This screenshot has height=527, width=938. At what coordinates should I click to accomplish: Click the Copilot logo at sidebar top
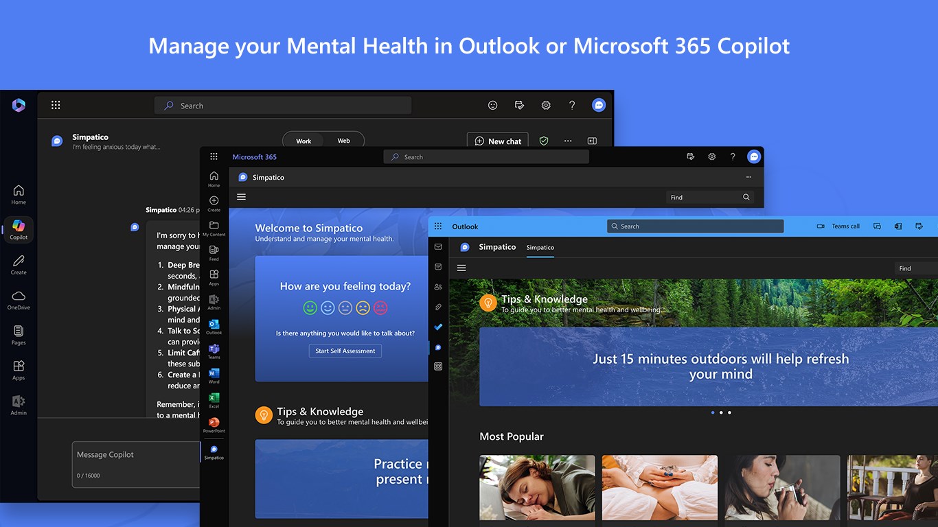[x=19, y=105]
